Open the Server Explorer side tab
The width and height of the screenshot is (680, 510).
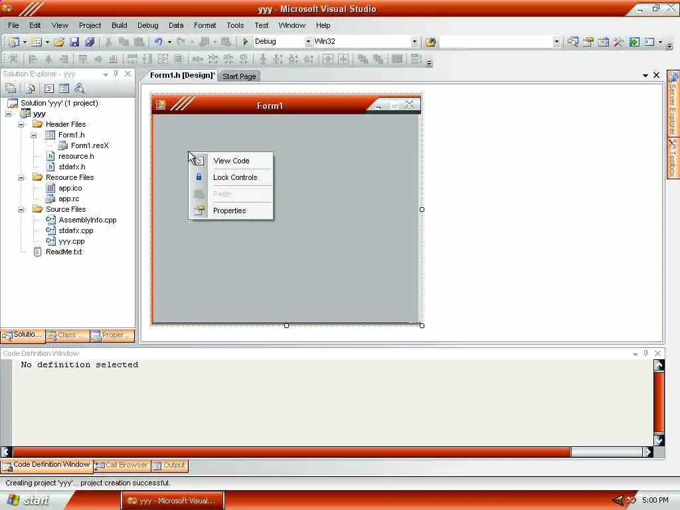coord(673,104)
